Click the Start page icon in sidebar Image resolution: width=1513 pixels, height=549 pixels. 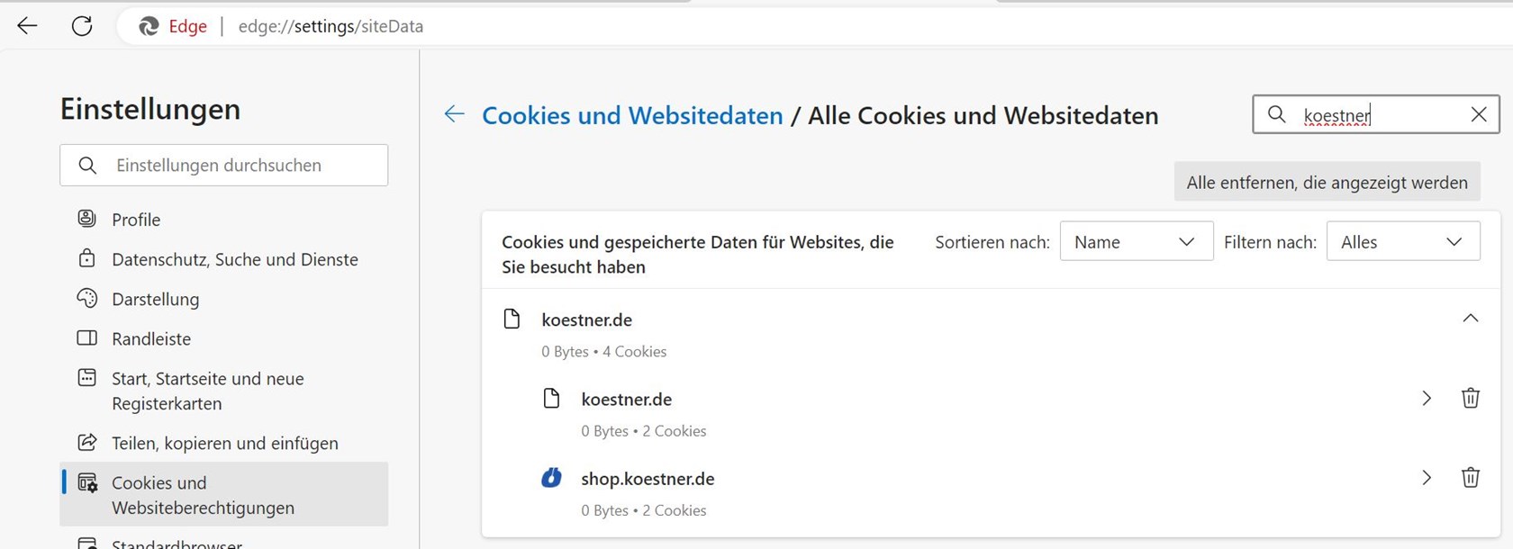click(x=87, y=377)
